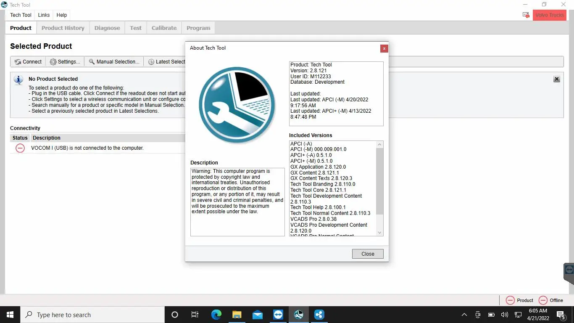Click the VOCOM I disconnected status icon
This screenshot has width=574, height=323.
(x=20, y=148)
